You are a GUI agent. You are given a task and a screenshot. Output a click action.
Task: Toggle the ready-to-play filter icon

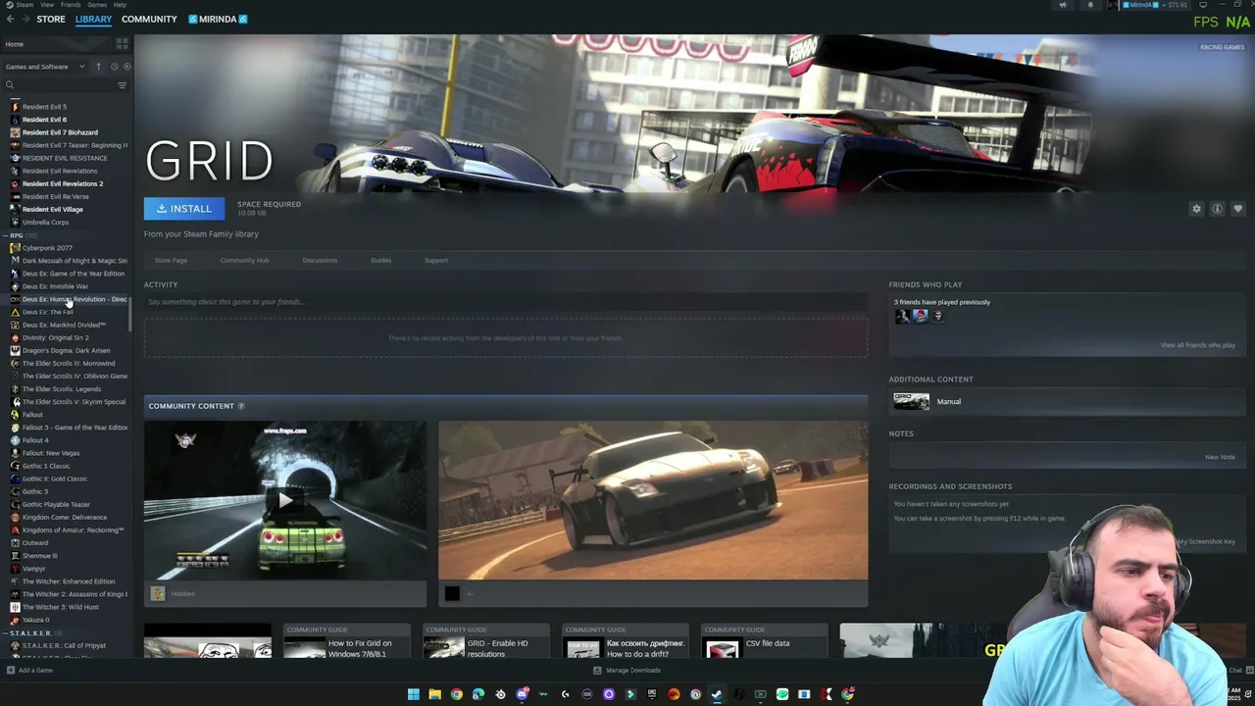pos(126,67)
